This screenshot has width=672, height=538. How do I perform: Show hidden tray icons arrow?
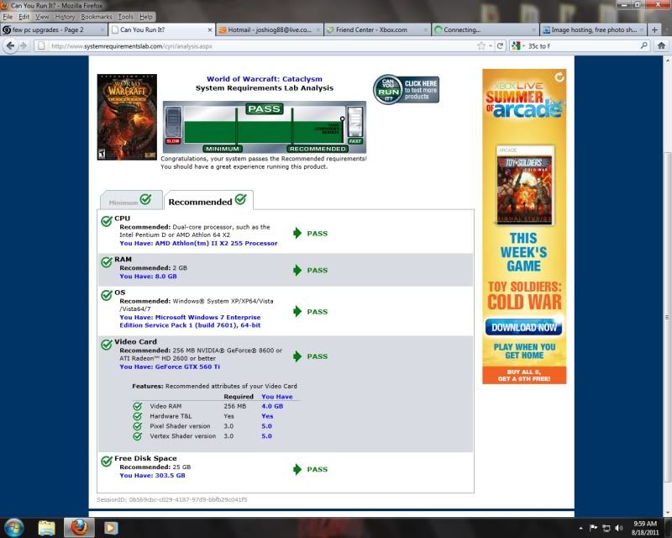click(580, 528)
